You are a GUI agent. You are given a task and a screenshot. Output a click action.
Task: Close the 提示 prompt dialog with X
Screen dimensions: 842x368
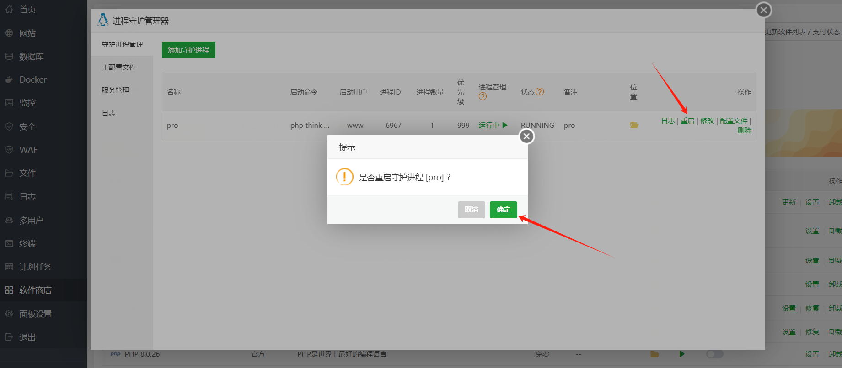(x=526, y=136)
